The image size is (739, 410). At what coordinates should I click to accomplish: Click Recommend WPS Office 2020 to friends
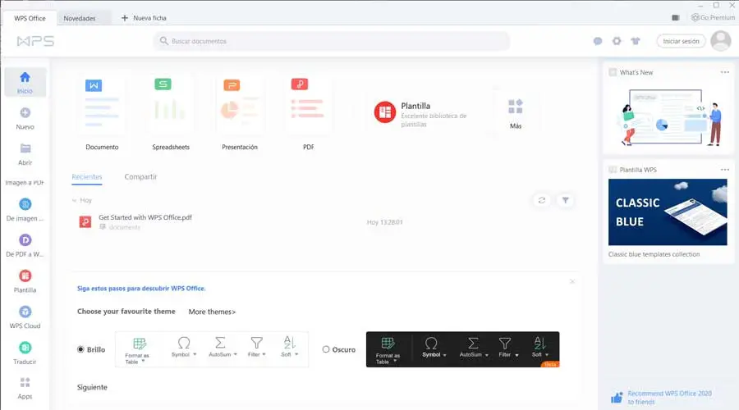point(669,398)
